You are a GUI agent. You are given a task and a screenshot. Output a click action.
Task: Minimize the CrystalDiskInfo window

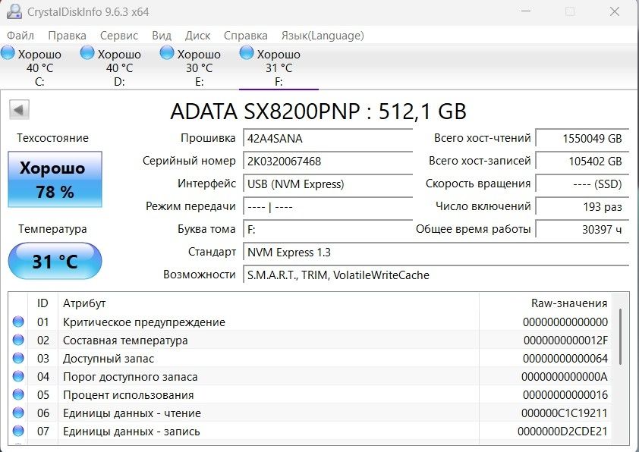tap(526, 11)
